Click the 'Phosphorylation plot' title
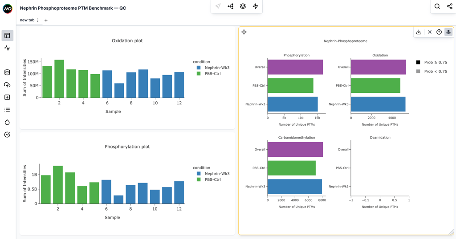Image resolution: width=456 pixels, height=239 pixels. click(x=127, y=147)
